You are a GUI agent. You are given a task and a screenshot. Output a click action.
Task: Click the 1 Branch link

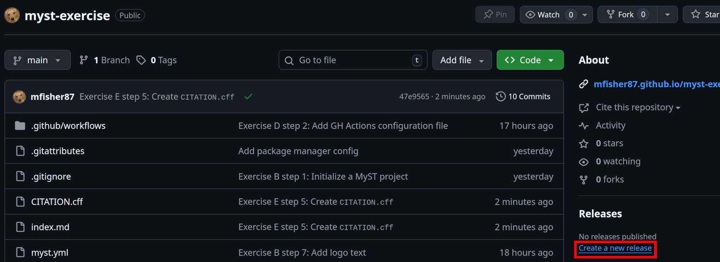[105, 60]
